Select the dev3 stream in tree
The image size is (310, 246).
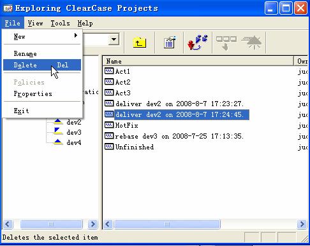74,132
